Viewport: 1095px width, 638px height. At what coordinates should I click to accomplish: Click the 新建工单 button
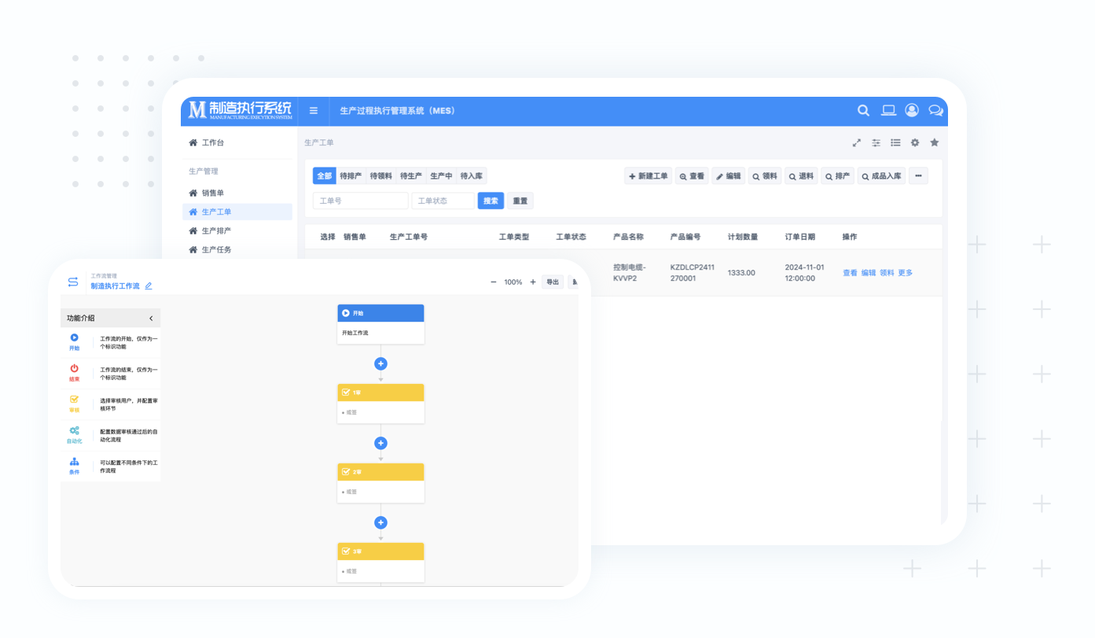coord(649,176)
